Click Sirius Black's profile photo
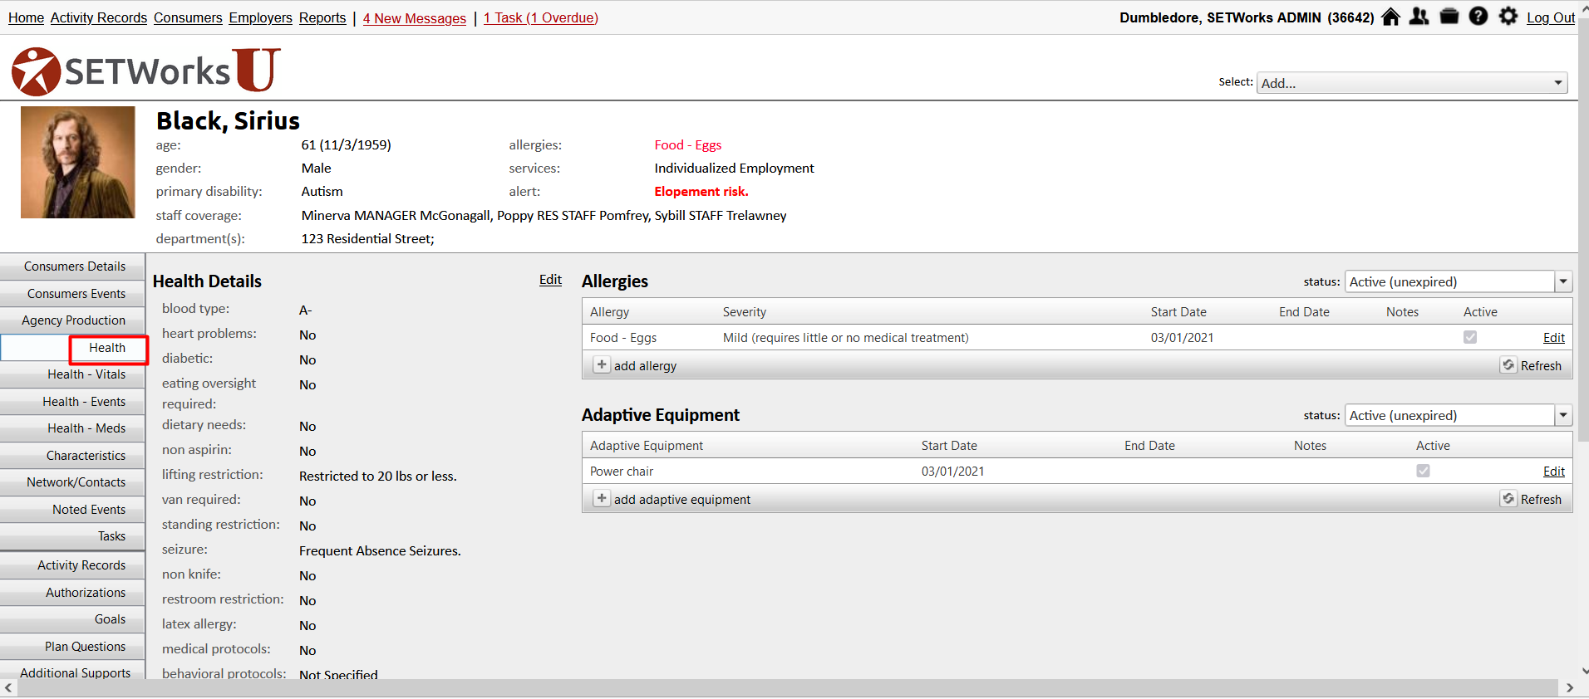 point(77,162)
